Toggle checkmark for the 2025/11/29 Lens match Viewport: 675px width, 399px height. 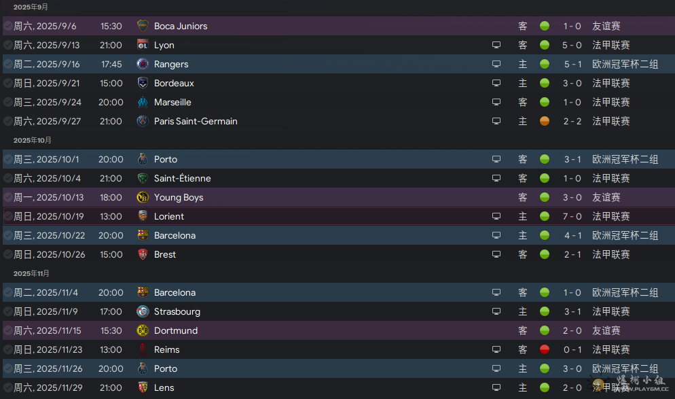tap(7, 388)
